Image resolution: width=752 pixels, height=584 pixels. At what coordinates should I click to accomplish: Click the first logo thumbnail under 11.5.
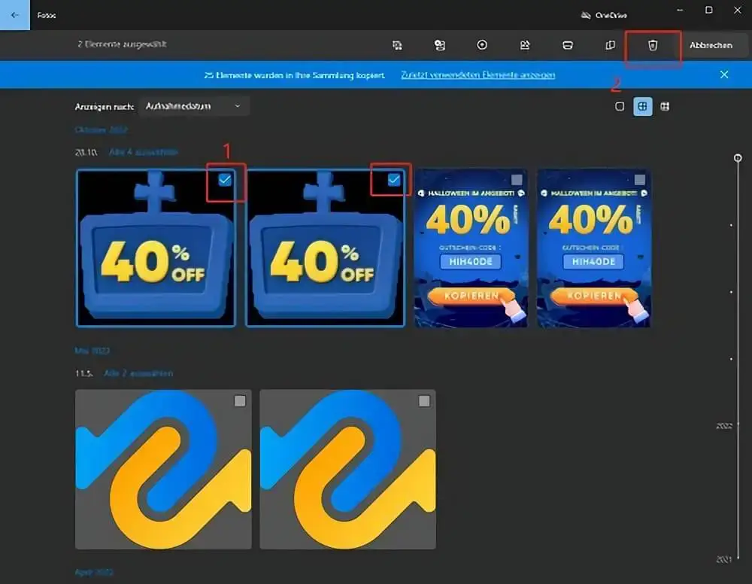pyautogui.click(x=163, y=469)
